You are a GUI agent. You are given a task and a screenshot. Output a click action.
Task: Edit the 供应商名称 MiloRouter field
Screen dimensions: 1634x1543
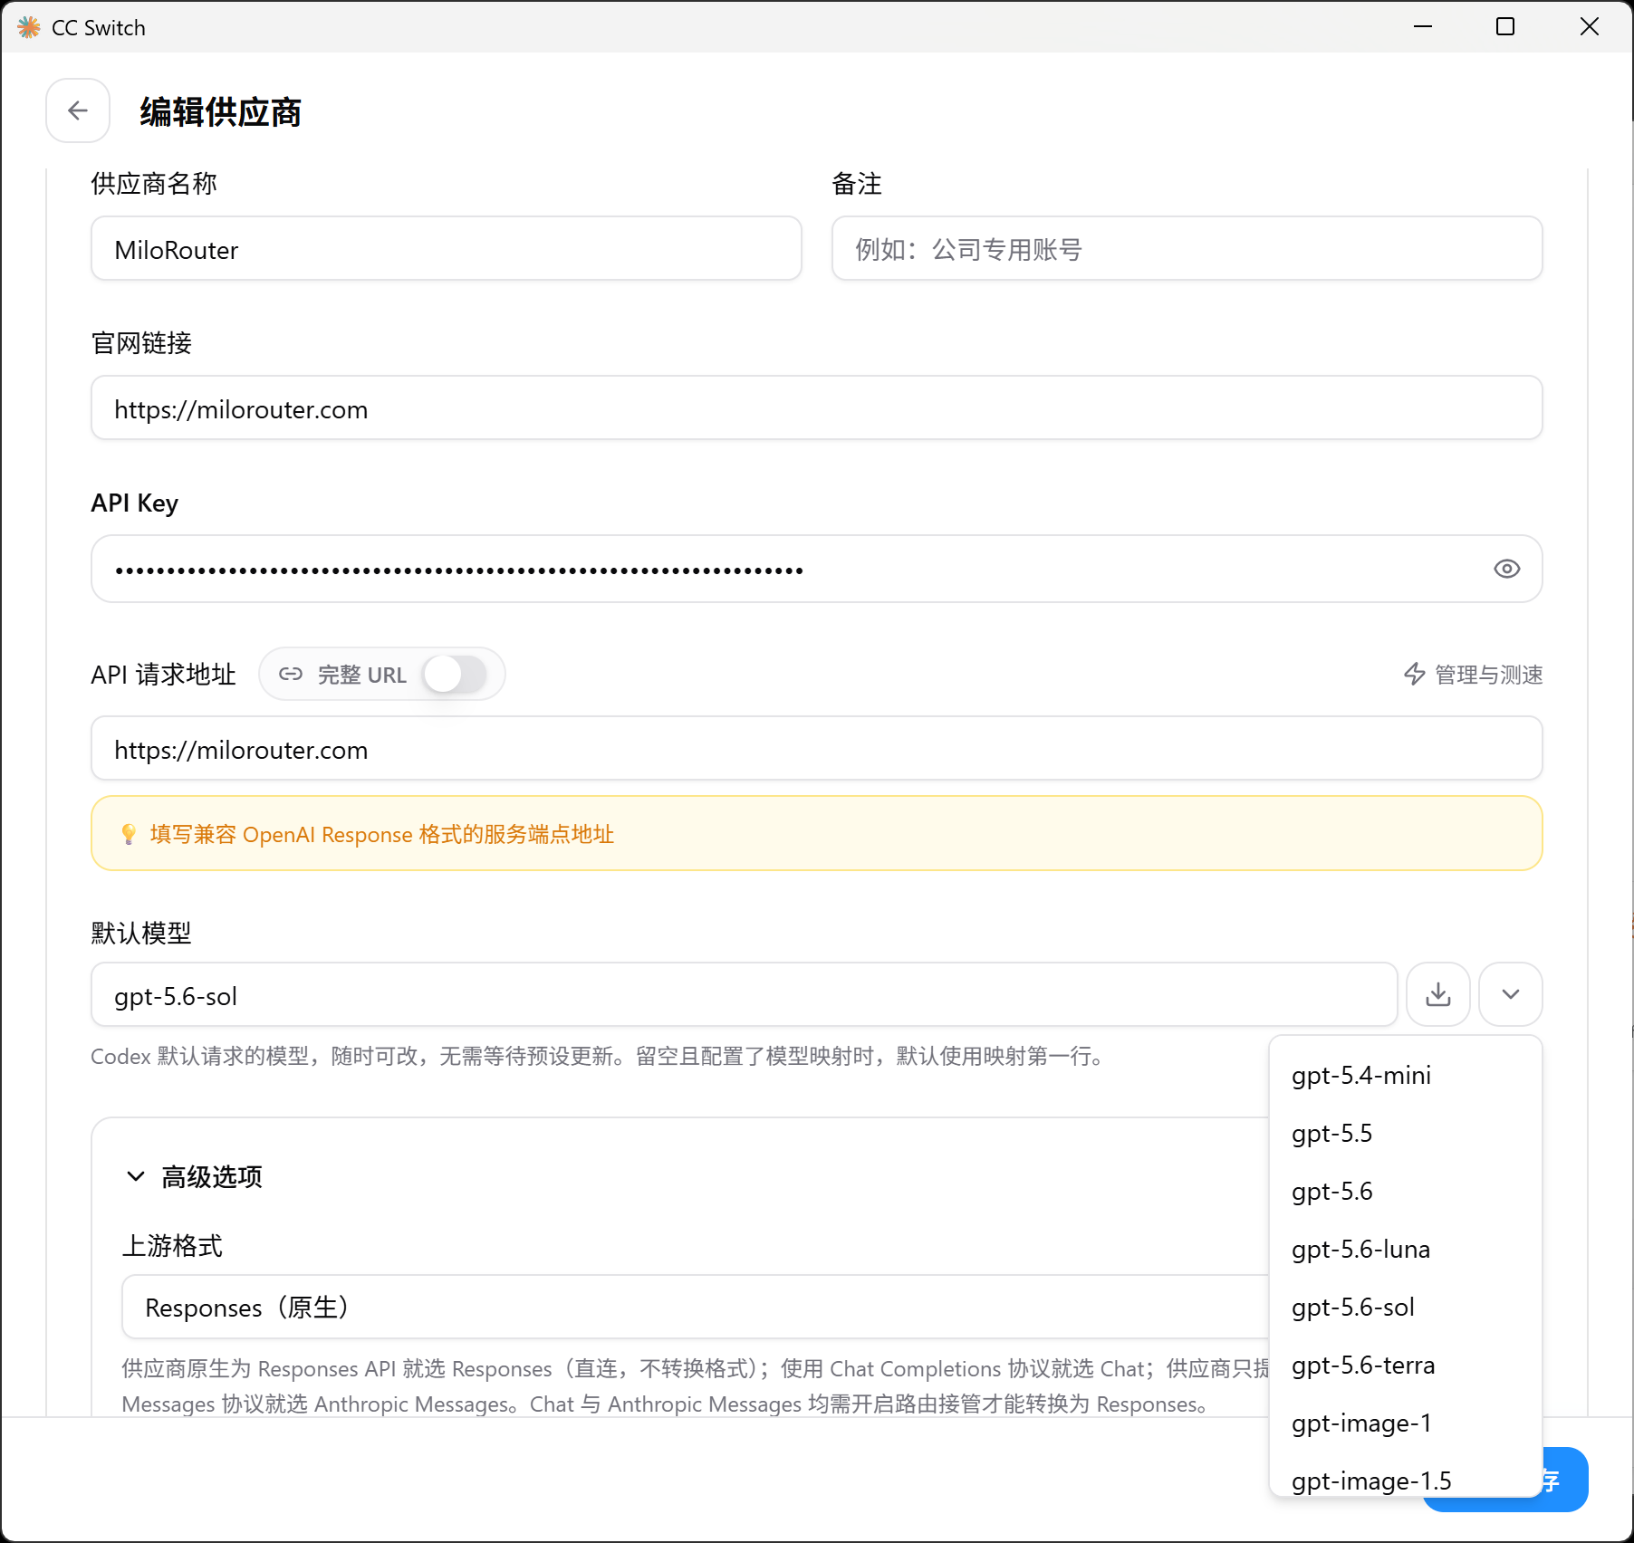click(x=447, y=249)
